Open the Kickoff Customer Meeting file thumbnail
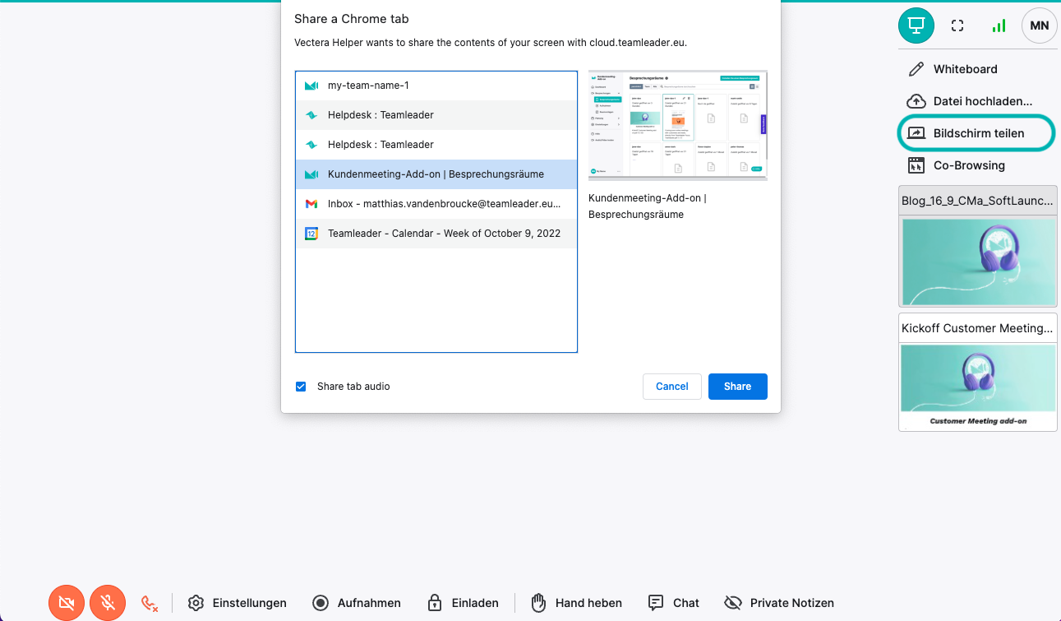 [x=978, y=387]
